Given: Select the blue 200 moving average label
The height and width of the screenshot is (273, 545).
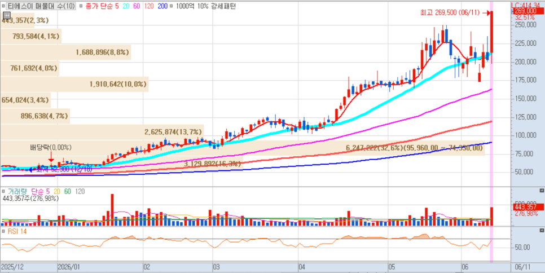Looking at the screenshot, I should (x=162, y=6).
